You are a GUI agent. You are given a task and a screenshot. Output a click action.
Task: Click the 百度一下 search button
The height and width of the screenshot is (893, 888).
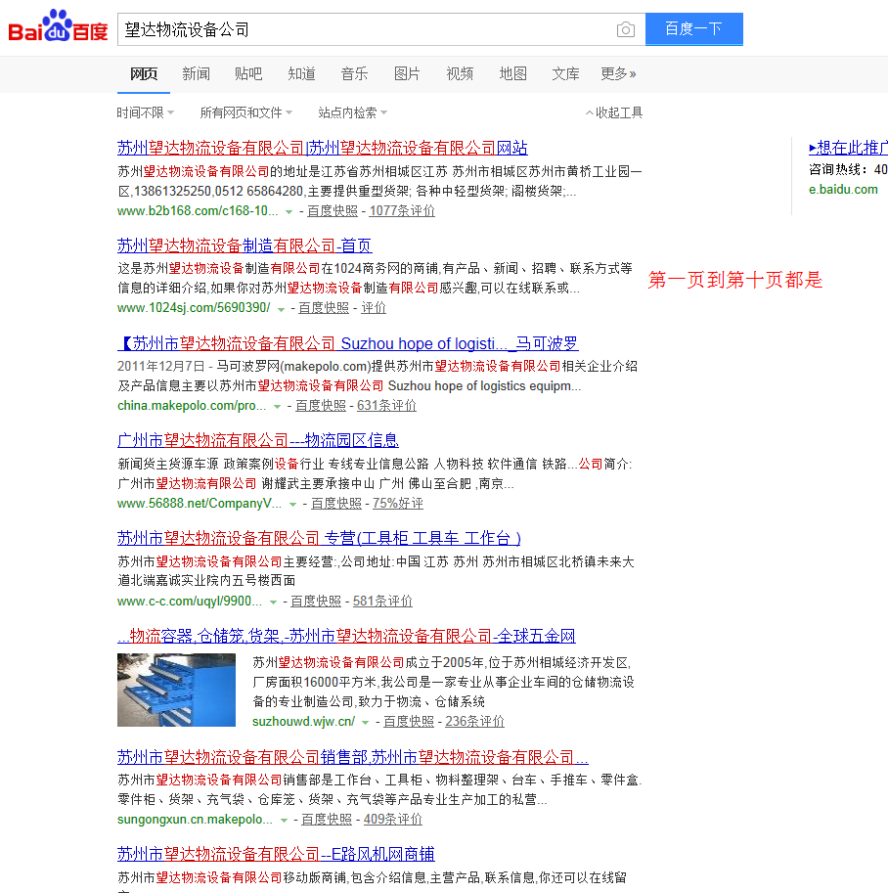pyautogui.click(x=693, y=28)
